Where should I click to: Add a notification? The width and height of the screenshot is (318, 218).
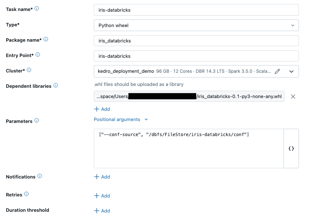pos(102,177)
